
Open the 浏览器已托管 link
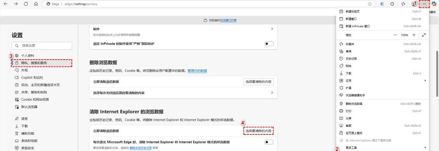point(228,20)
